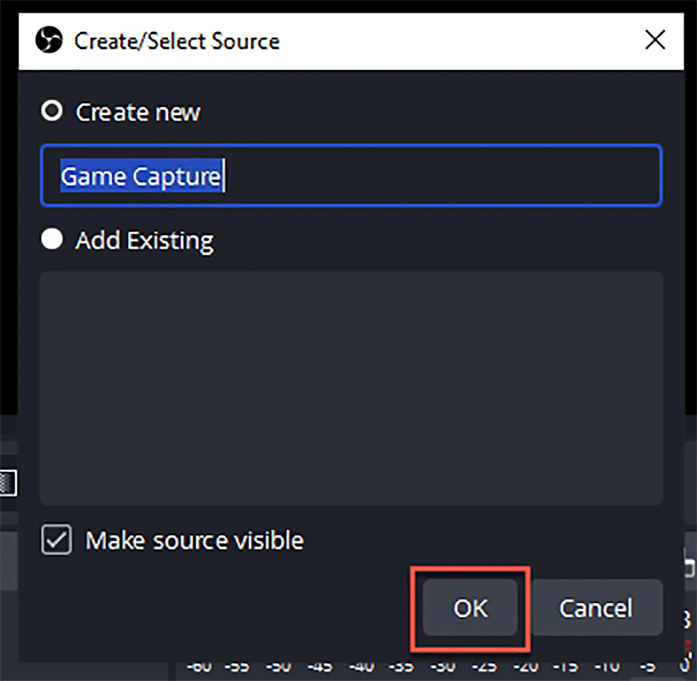Click the highlighted Game Capture text

141,176
